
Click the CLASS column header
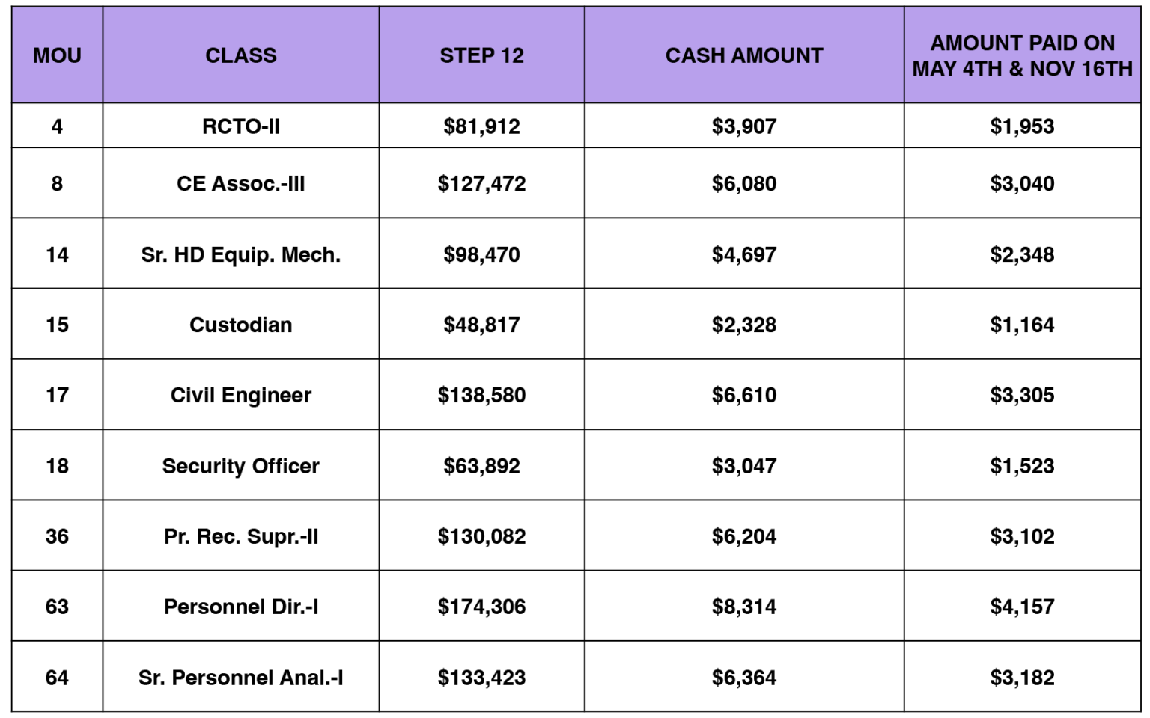pos(240,55)
